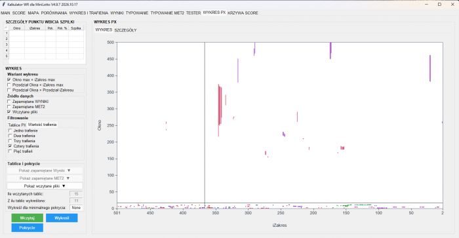Select the Wartość trafienia filter tab
This screenshot has height=238, width=459.
[42, 125]
